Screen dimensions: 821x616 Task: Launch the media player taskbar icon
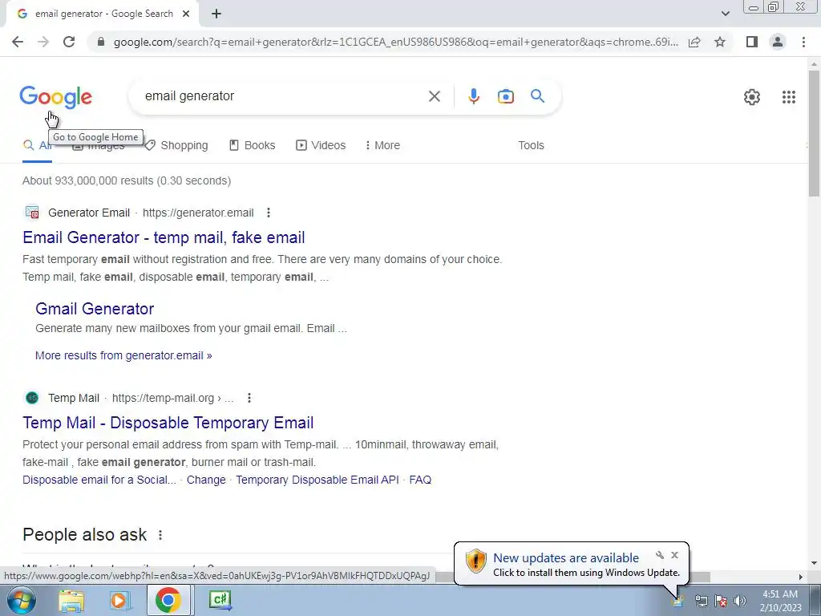pos(119,600)
